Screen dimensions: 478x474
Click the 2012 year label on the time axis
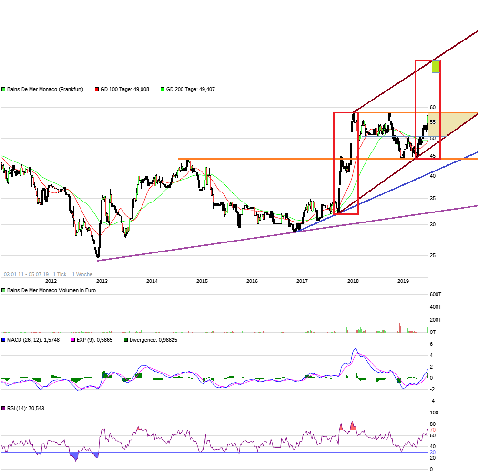pyautogui.click(x=51, y=282)
